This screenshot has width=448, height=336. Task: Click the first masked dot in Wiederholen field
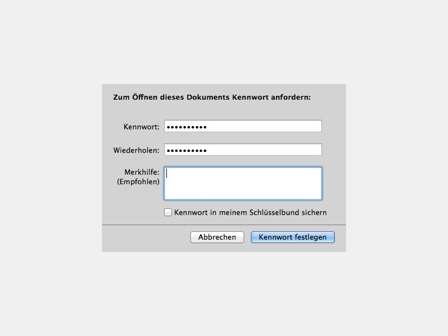click(169, 151)
